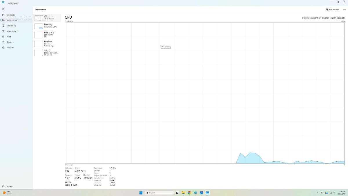The image size is (348, 196).
Task: Click the CPU utilization graph area
Action: click(205, 93)
